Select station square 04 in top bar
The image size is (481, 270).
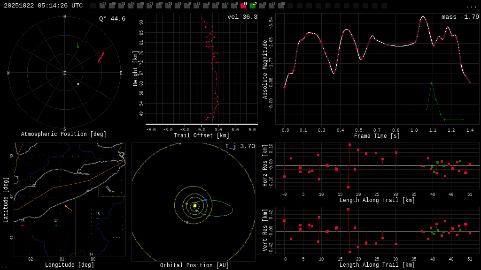pyautogui.click(x=131, y=5)
